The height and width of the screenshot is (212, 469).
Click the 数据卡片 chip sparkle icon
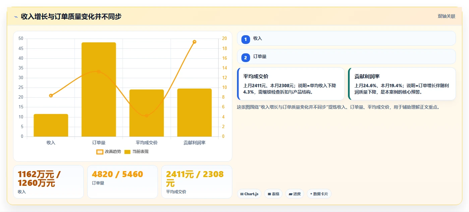311,194
